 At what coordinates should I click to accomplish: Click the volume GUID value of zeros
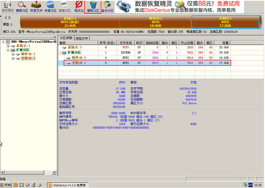[x=121, y=128]
